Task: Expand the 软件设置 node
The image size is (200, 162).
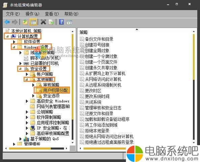Action: coord(14,42)
